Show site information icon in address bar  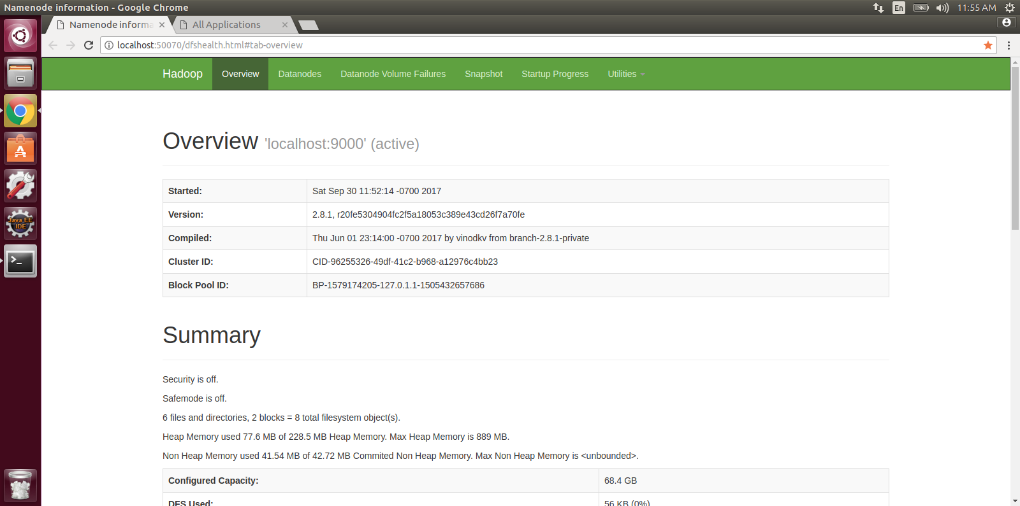coord(109,45)
